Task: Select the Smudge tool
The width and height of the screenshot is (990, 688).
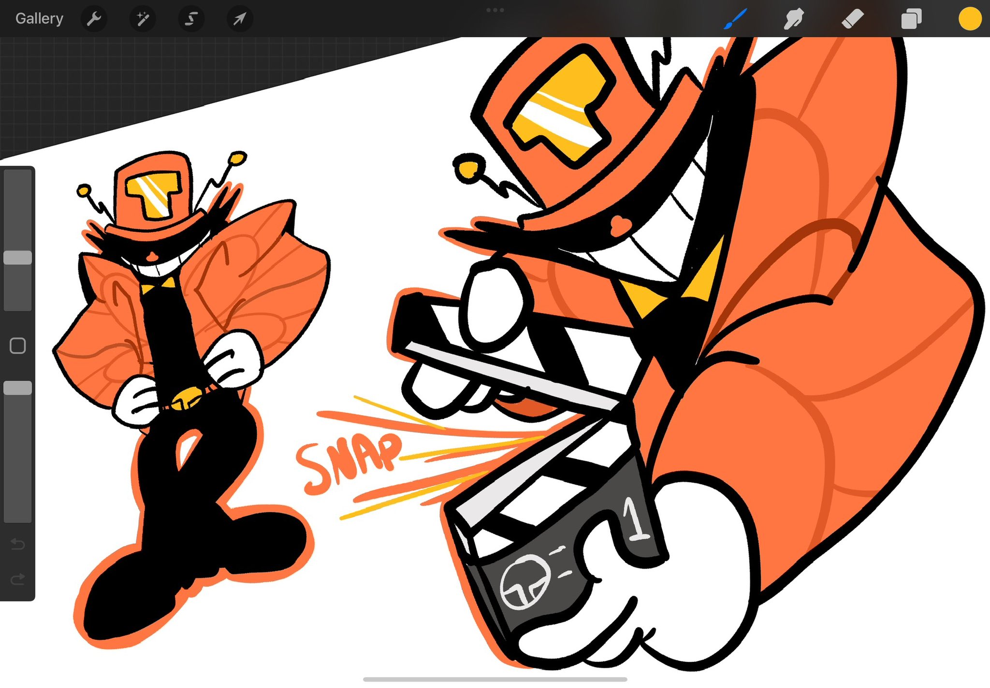Action: point(794,19)
